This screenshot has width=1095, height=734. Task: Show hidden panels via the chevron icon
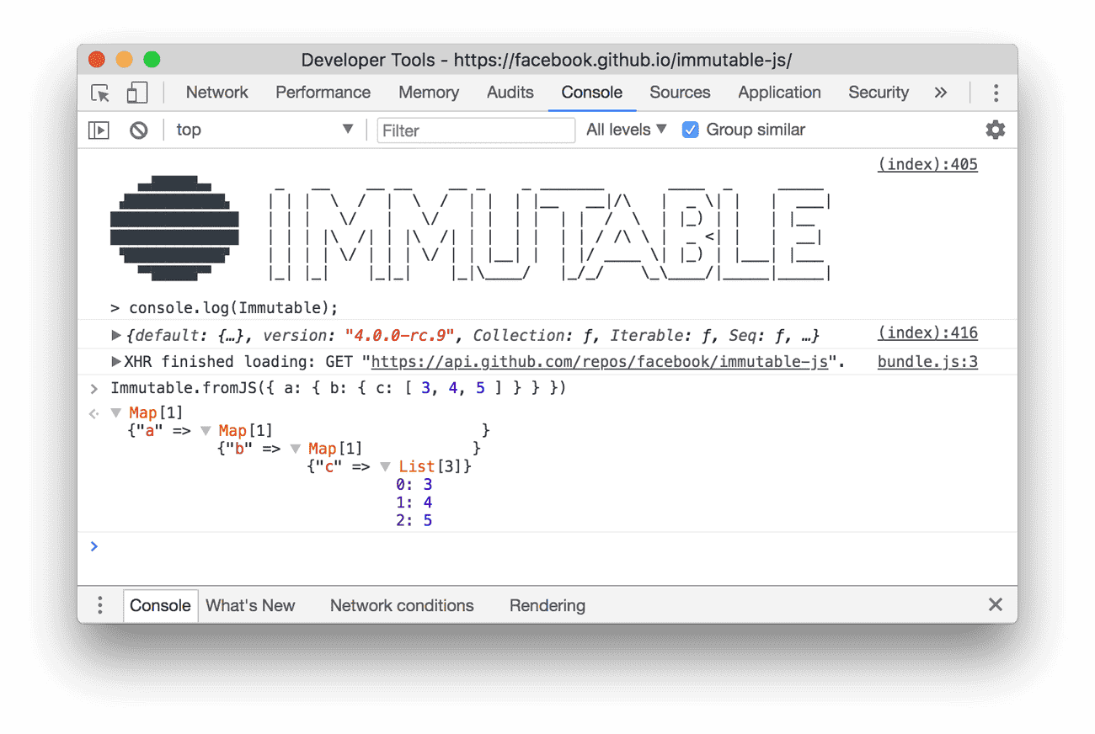click(x=940, y=93)
